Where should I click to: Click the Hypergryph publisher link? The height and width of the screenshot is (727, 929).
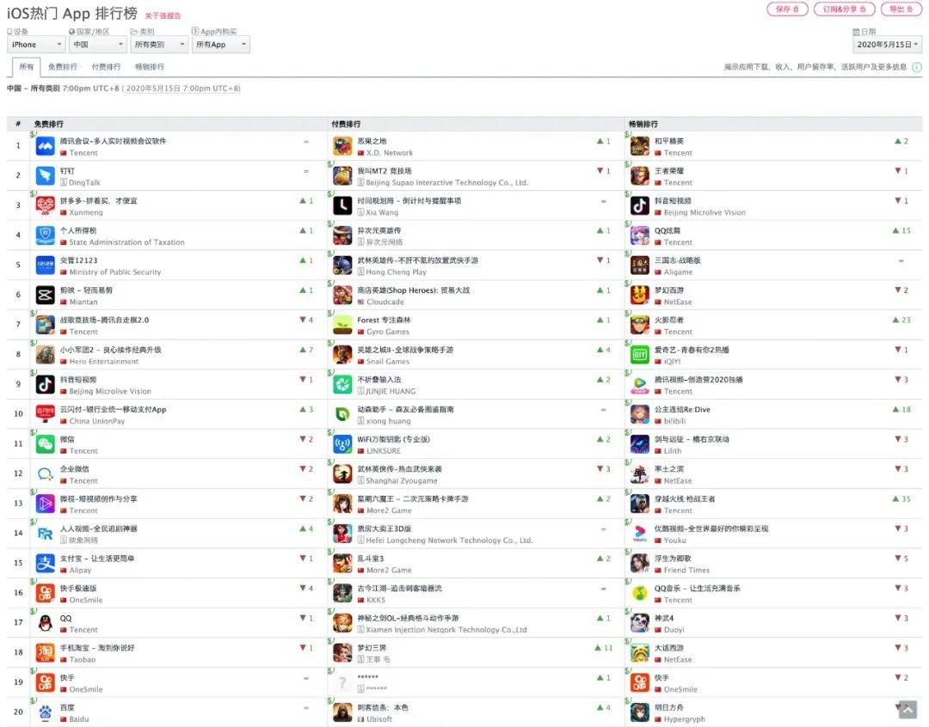click(685, 719)
